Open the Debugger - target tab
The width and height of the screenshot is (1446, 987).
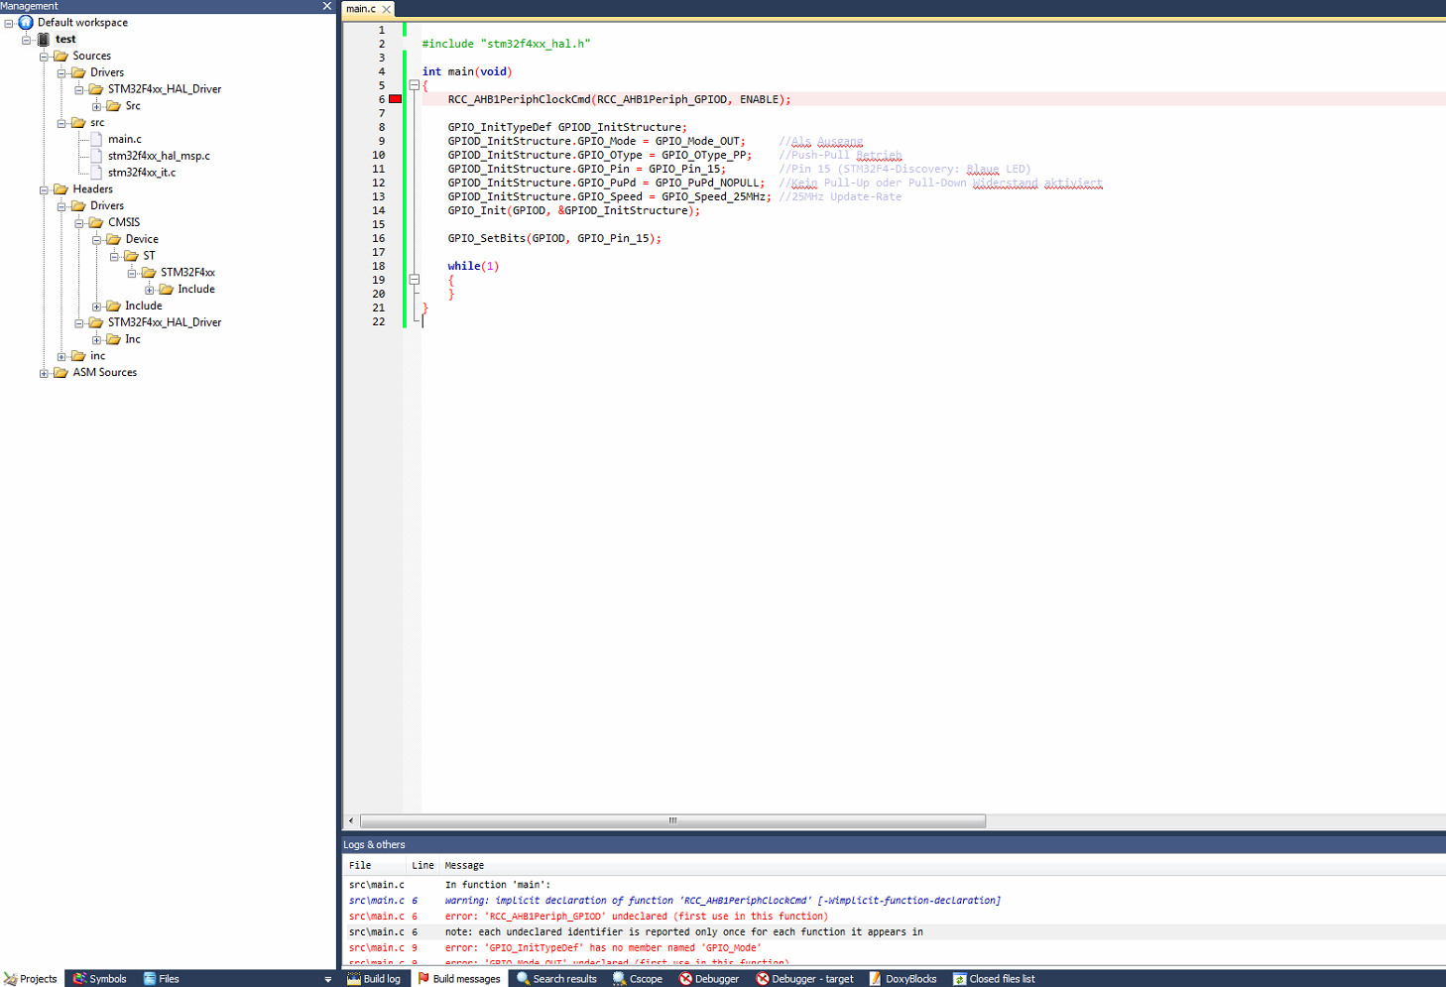pos(804,979)
